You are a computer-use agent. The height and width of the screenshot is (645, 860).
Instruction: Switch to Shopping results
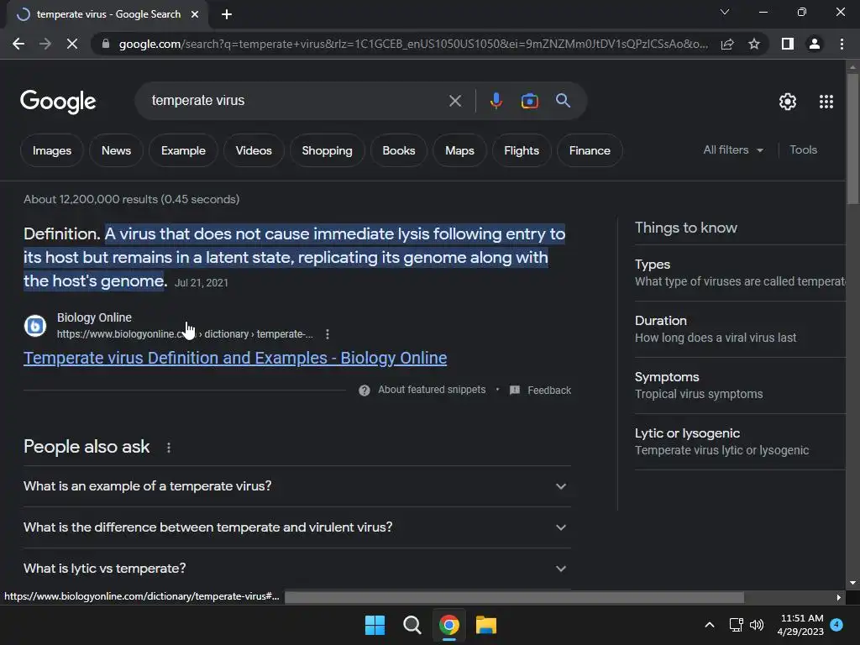tap(327, 150)
